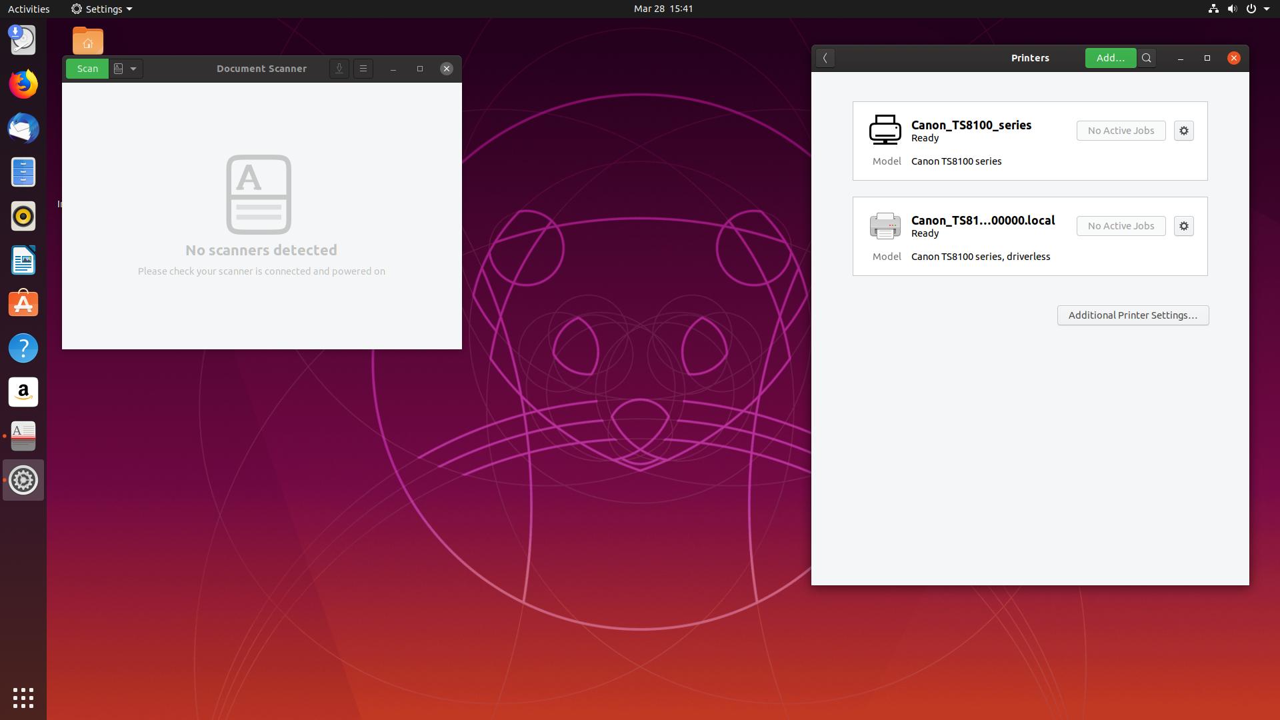
Task: Enable scanner detection in Document Scanner
Action: point(363,68)
